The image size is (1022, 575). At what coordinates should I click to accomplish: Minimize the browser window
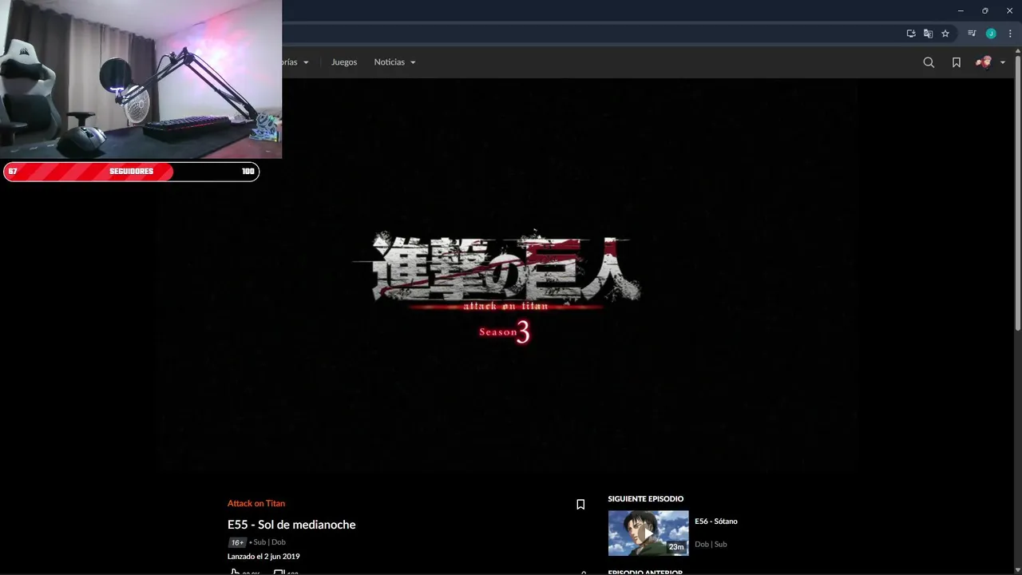961,10
